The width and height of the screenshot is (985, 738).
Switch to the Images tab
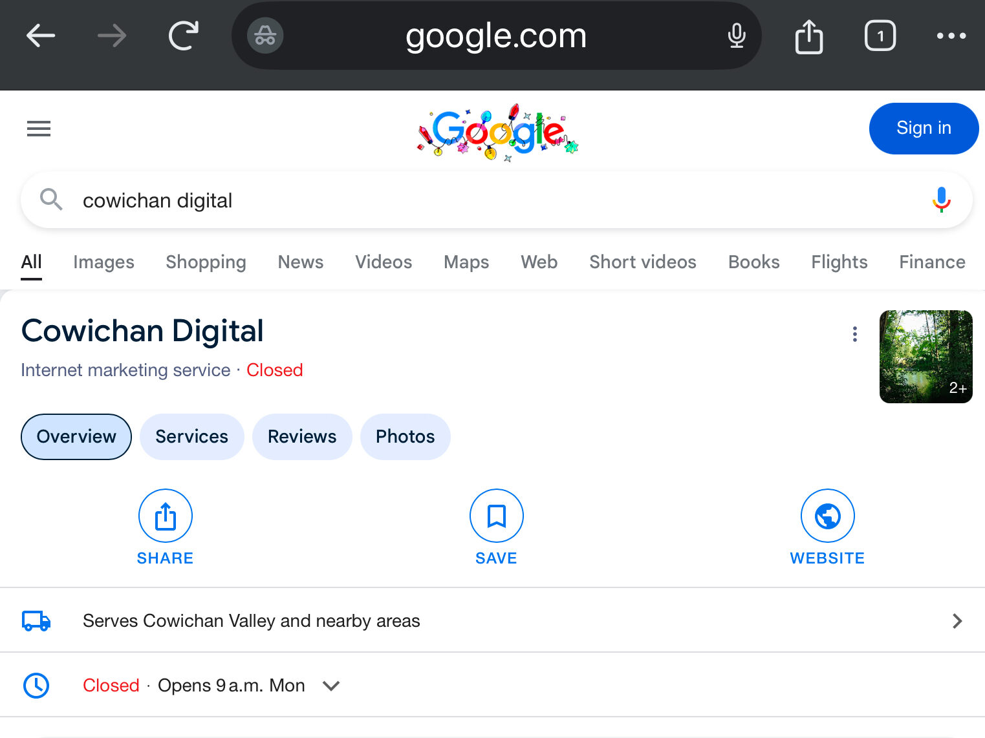tap(103, 262)
